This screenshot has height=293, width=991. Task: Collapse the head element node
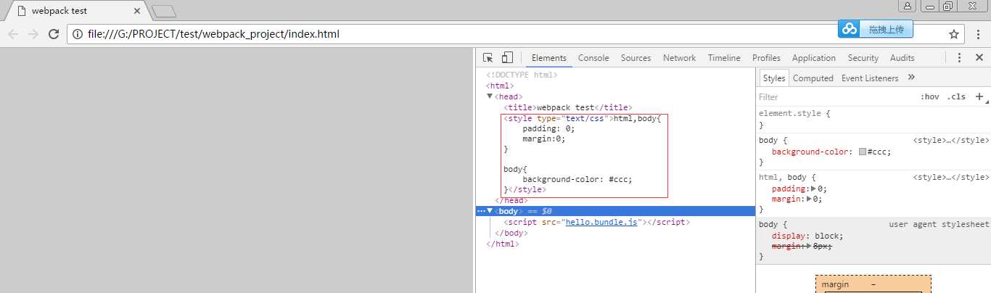(x=490, y=96)
